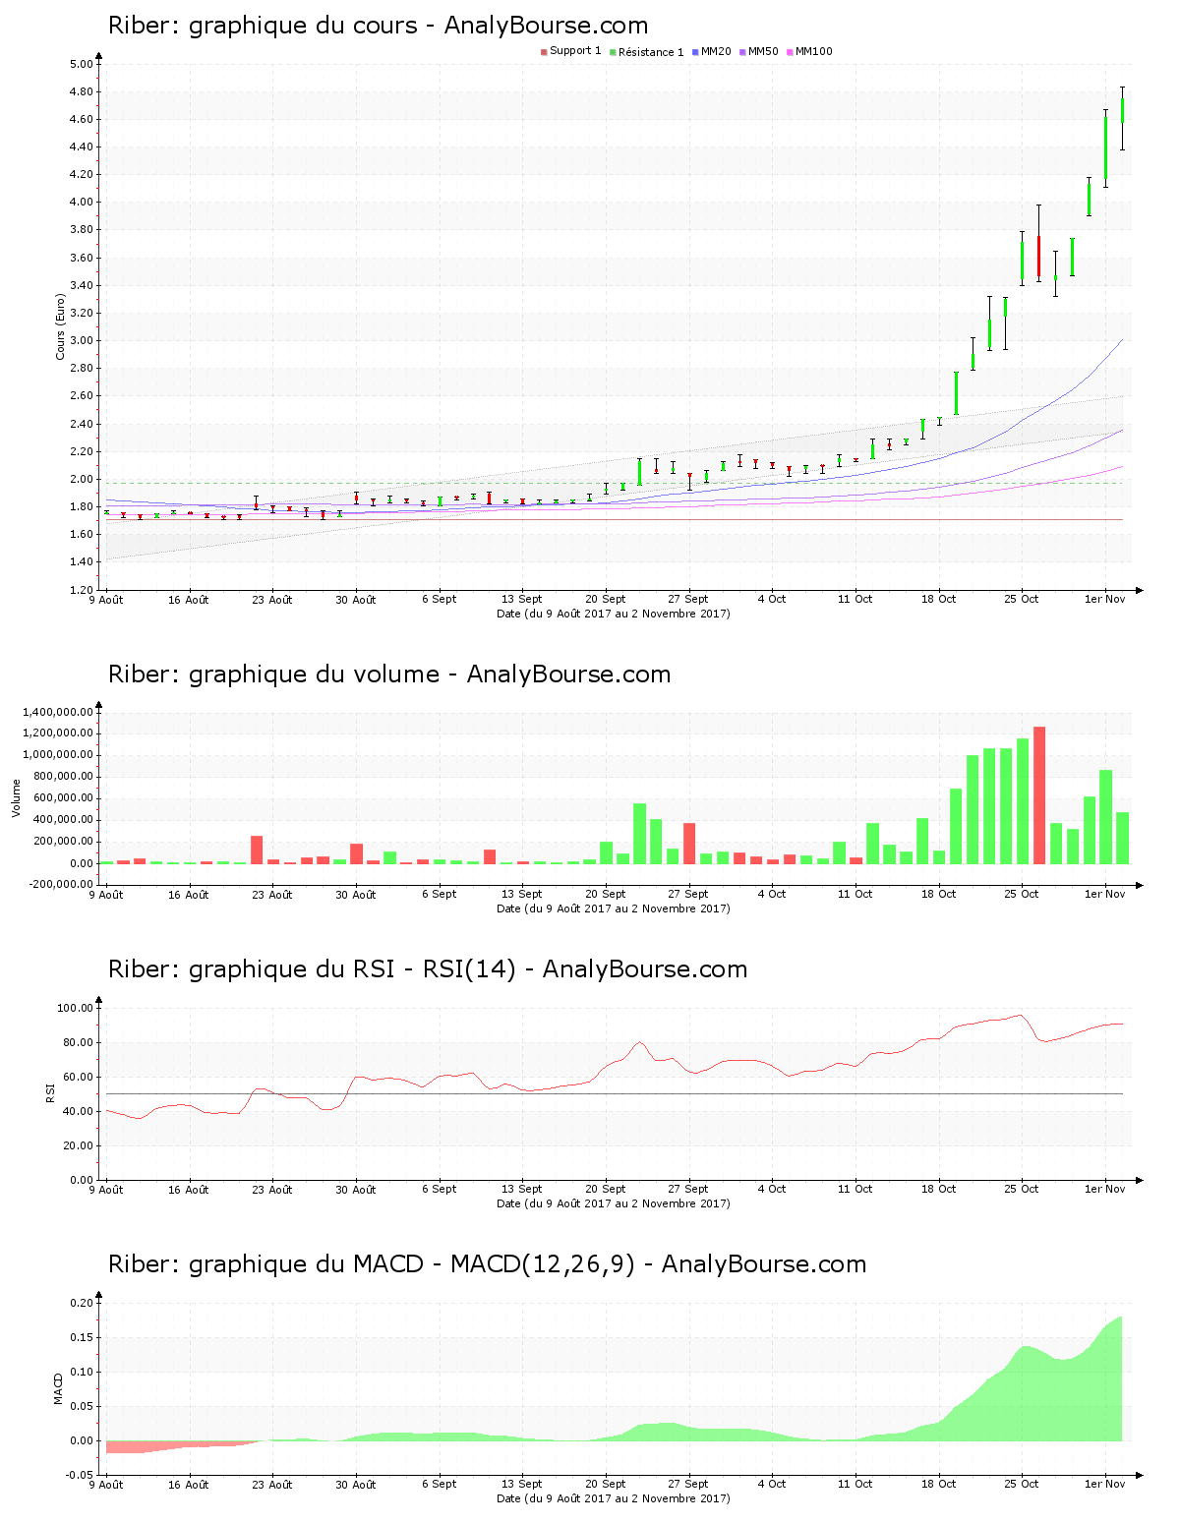Viewport: 1180px width, 1524px height.
Task: Click the '1,400,000.00' volume axis tick
Action: point(60,712)
